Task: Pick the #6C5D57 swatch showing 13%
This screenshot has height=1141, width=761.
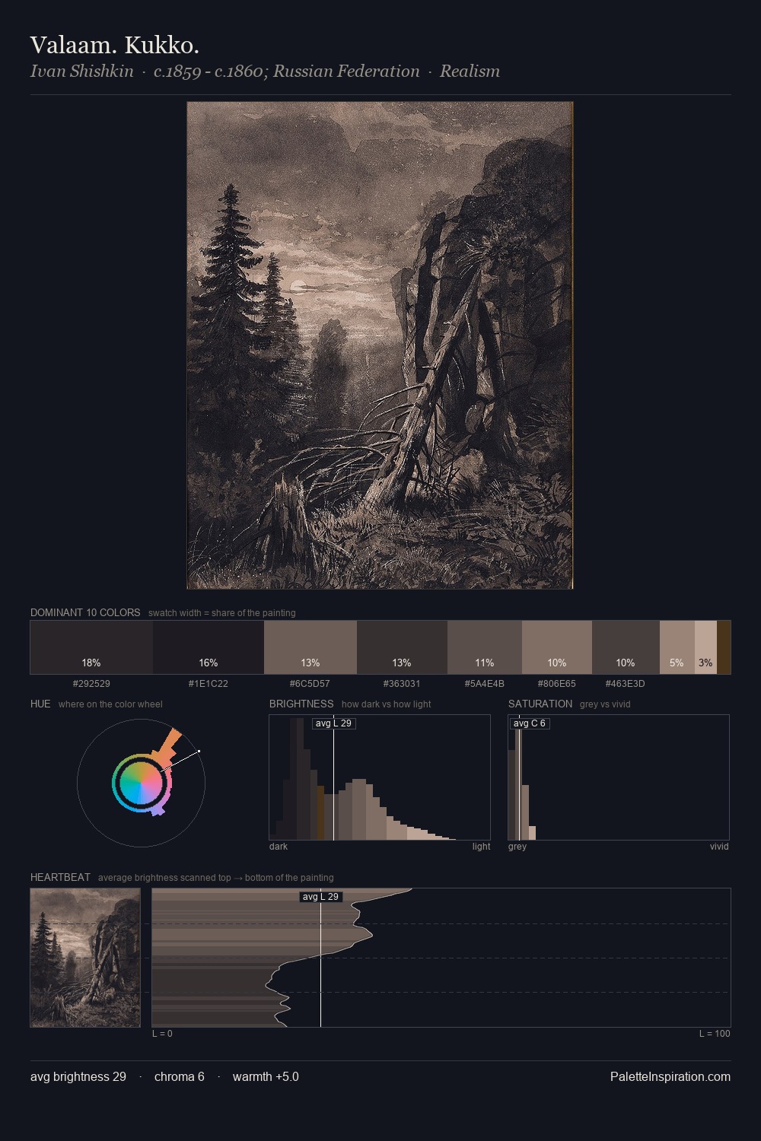Action: 310,647
